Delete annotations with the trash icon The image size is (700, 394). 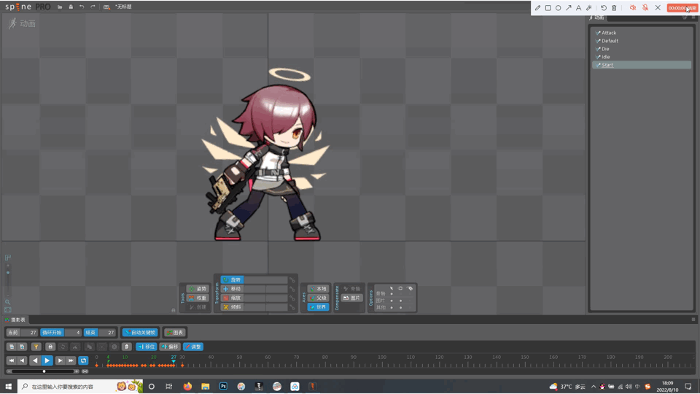614,7
